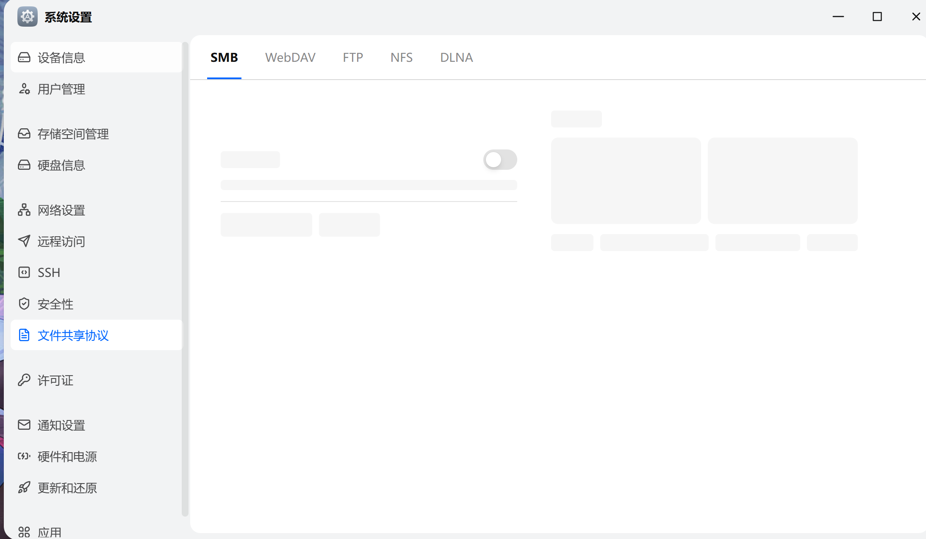Toggle the SMB service switch
This screenshot has width=926, height=539.
click(500, 160)
